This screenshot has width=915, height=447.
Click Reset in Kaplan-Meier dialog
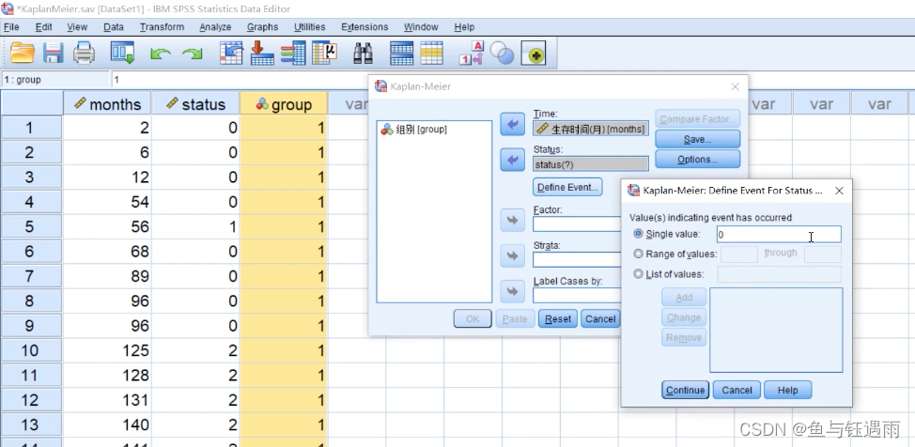tap(558, 318)
